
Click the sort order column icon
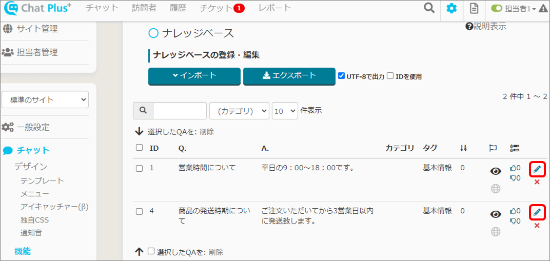(463, 148)
